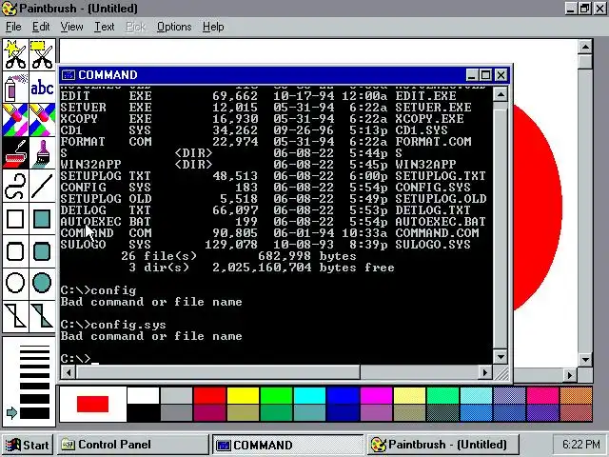This screenshot has width=609, height=457.
Task: Pick the bright yellow palette color
Action: [244, 396]
